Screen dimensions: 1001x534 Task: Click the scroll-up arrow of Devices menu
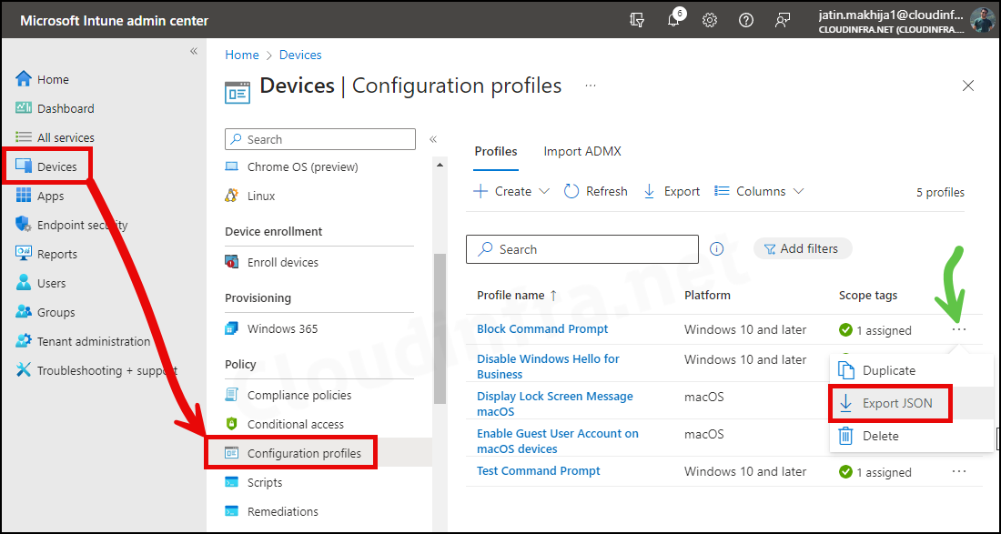[x=440, y=166]
